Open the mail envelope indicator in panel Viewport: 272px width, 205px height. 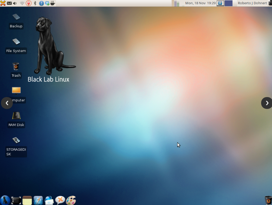click(x=9, y=3)
